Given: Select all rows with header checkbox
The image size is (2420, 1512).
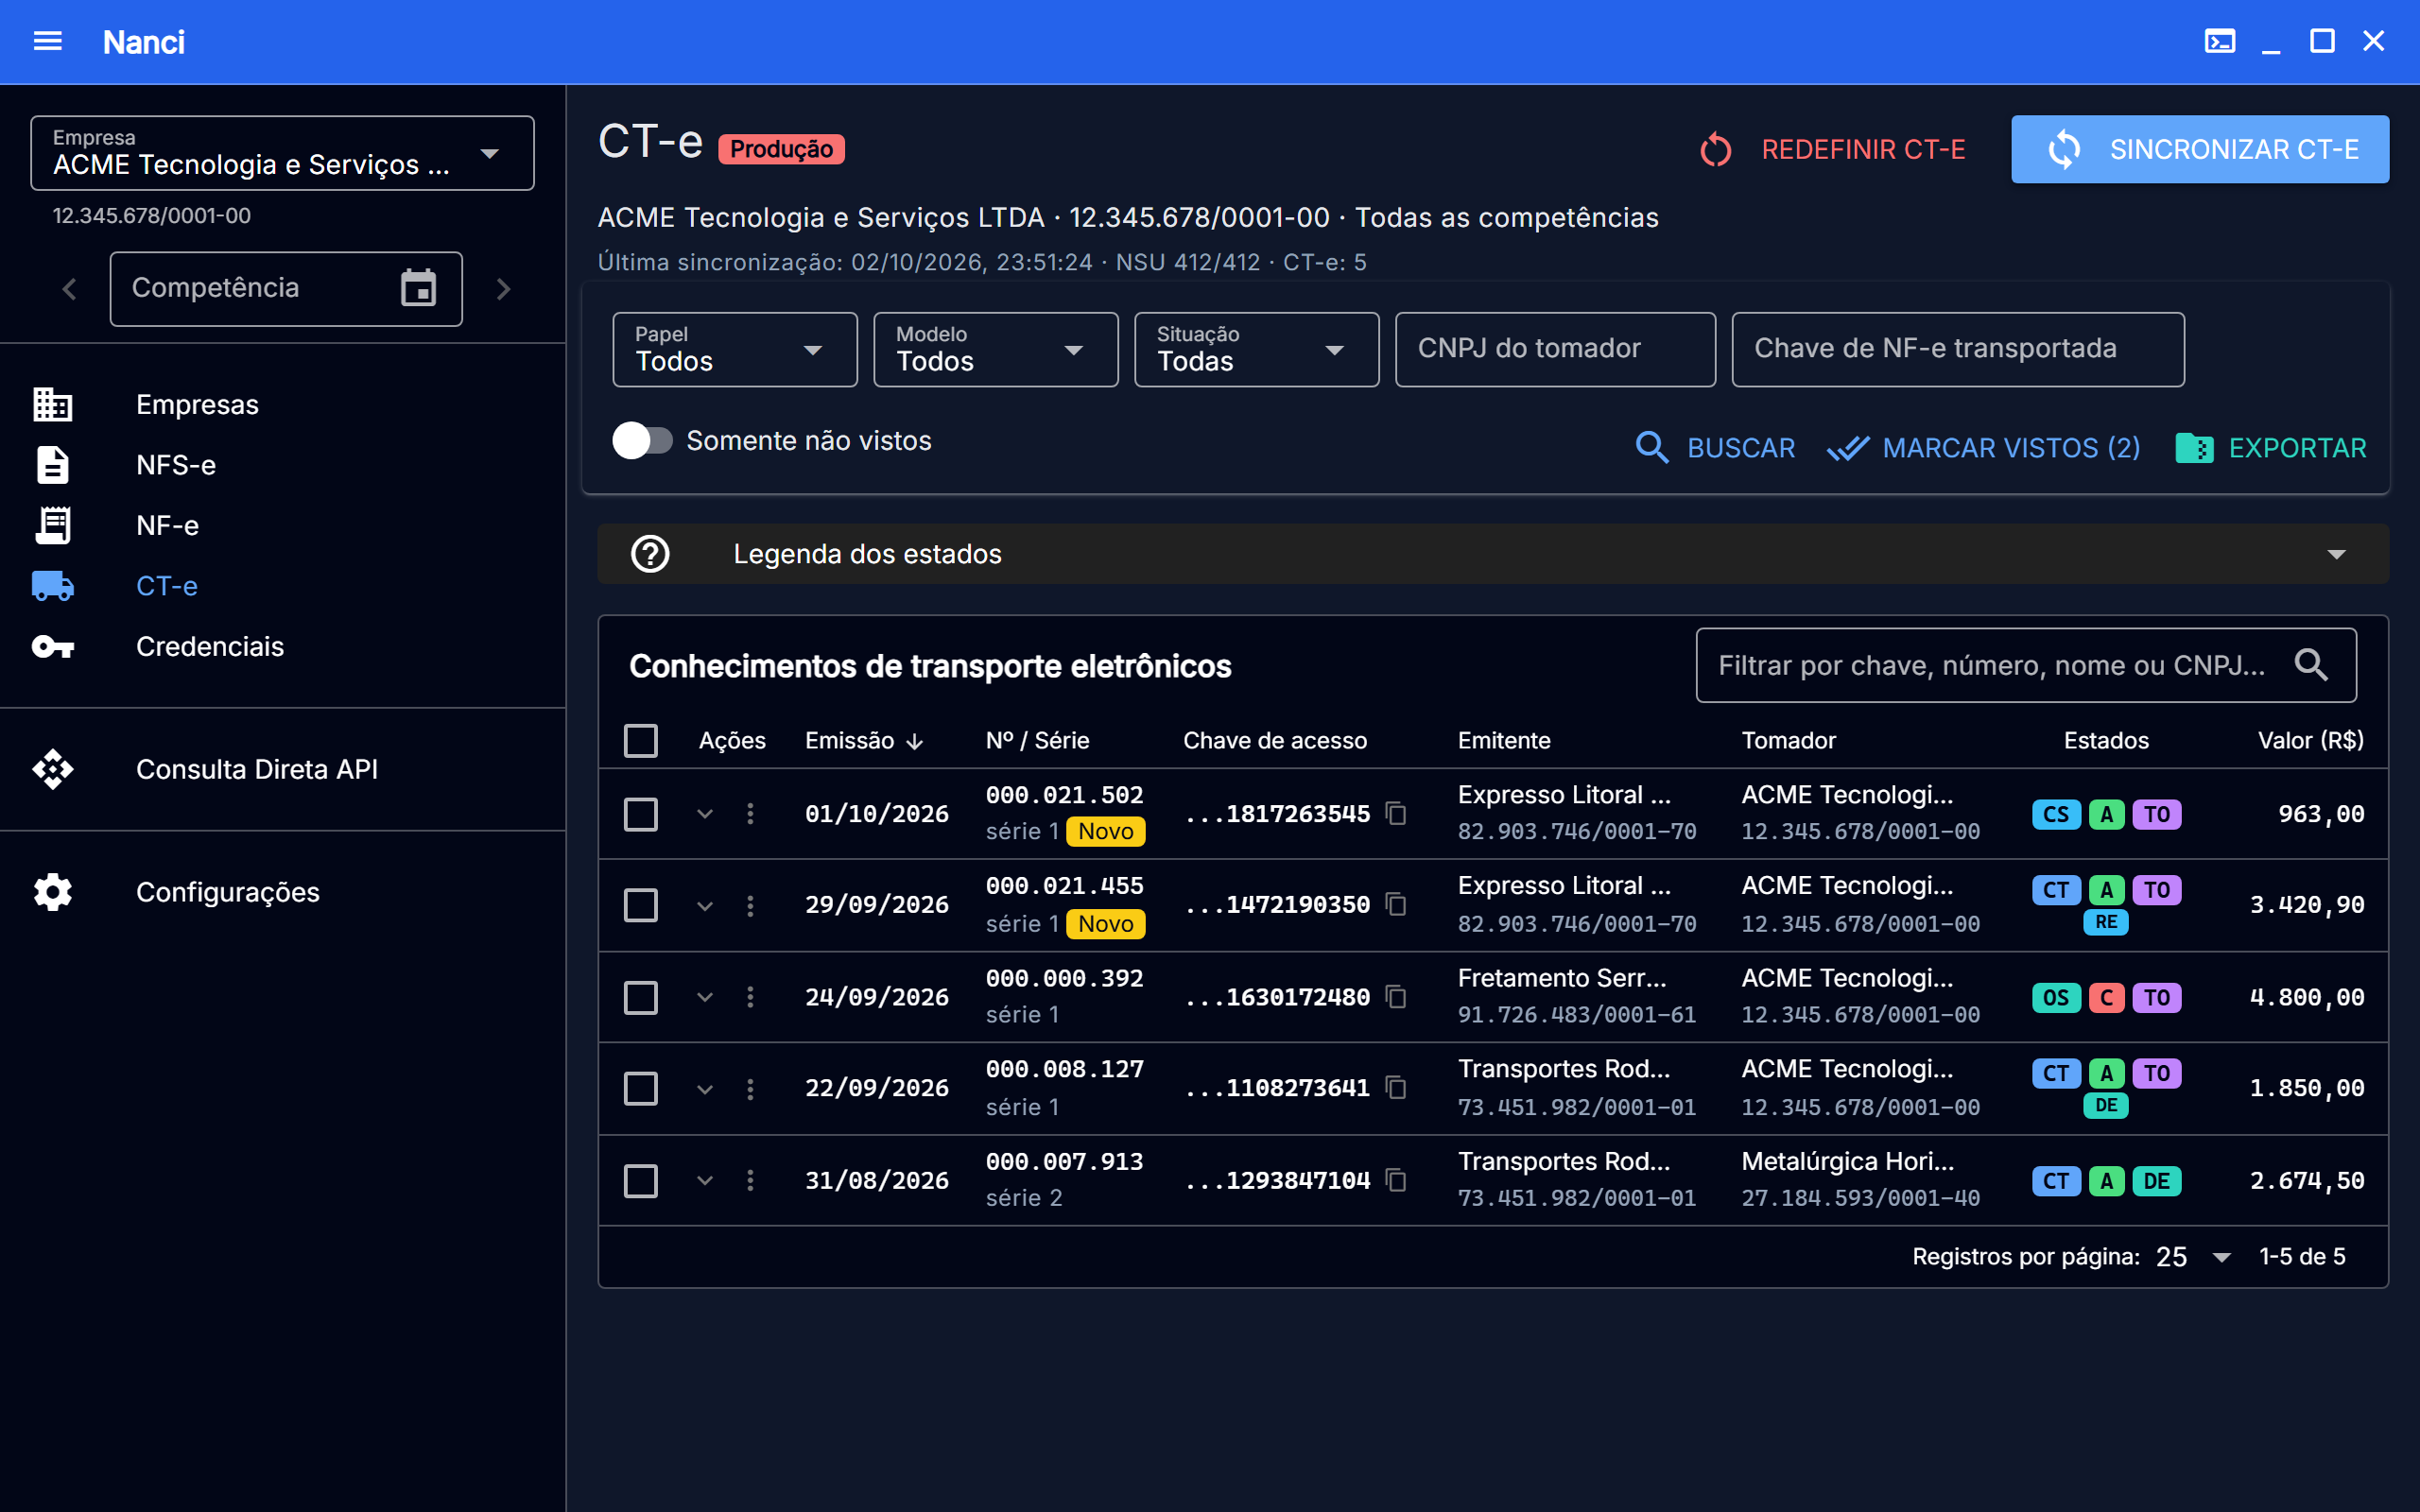Looking at the screenshot, I should (641, 741).
